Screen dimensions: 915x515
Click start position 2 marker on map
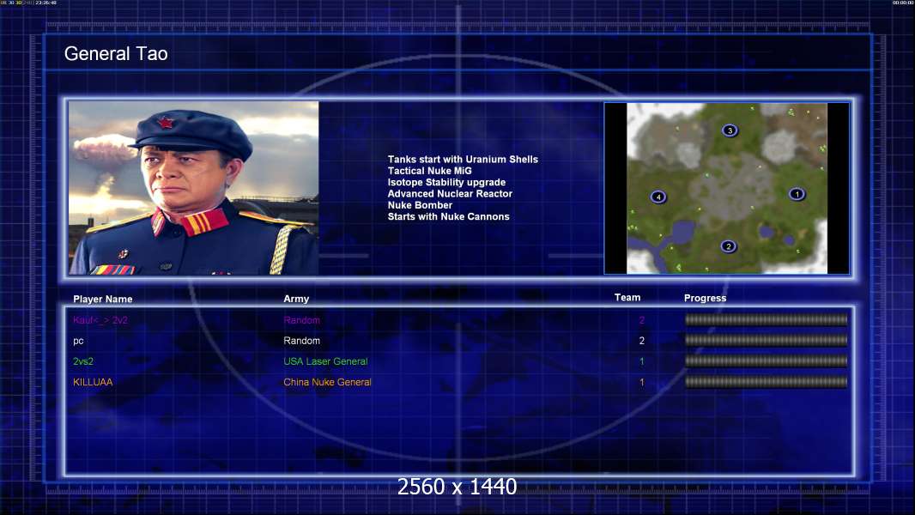[728, 246]
